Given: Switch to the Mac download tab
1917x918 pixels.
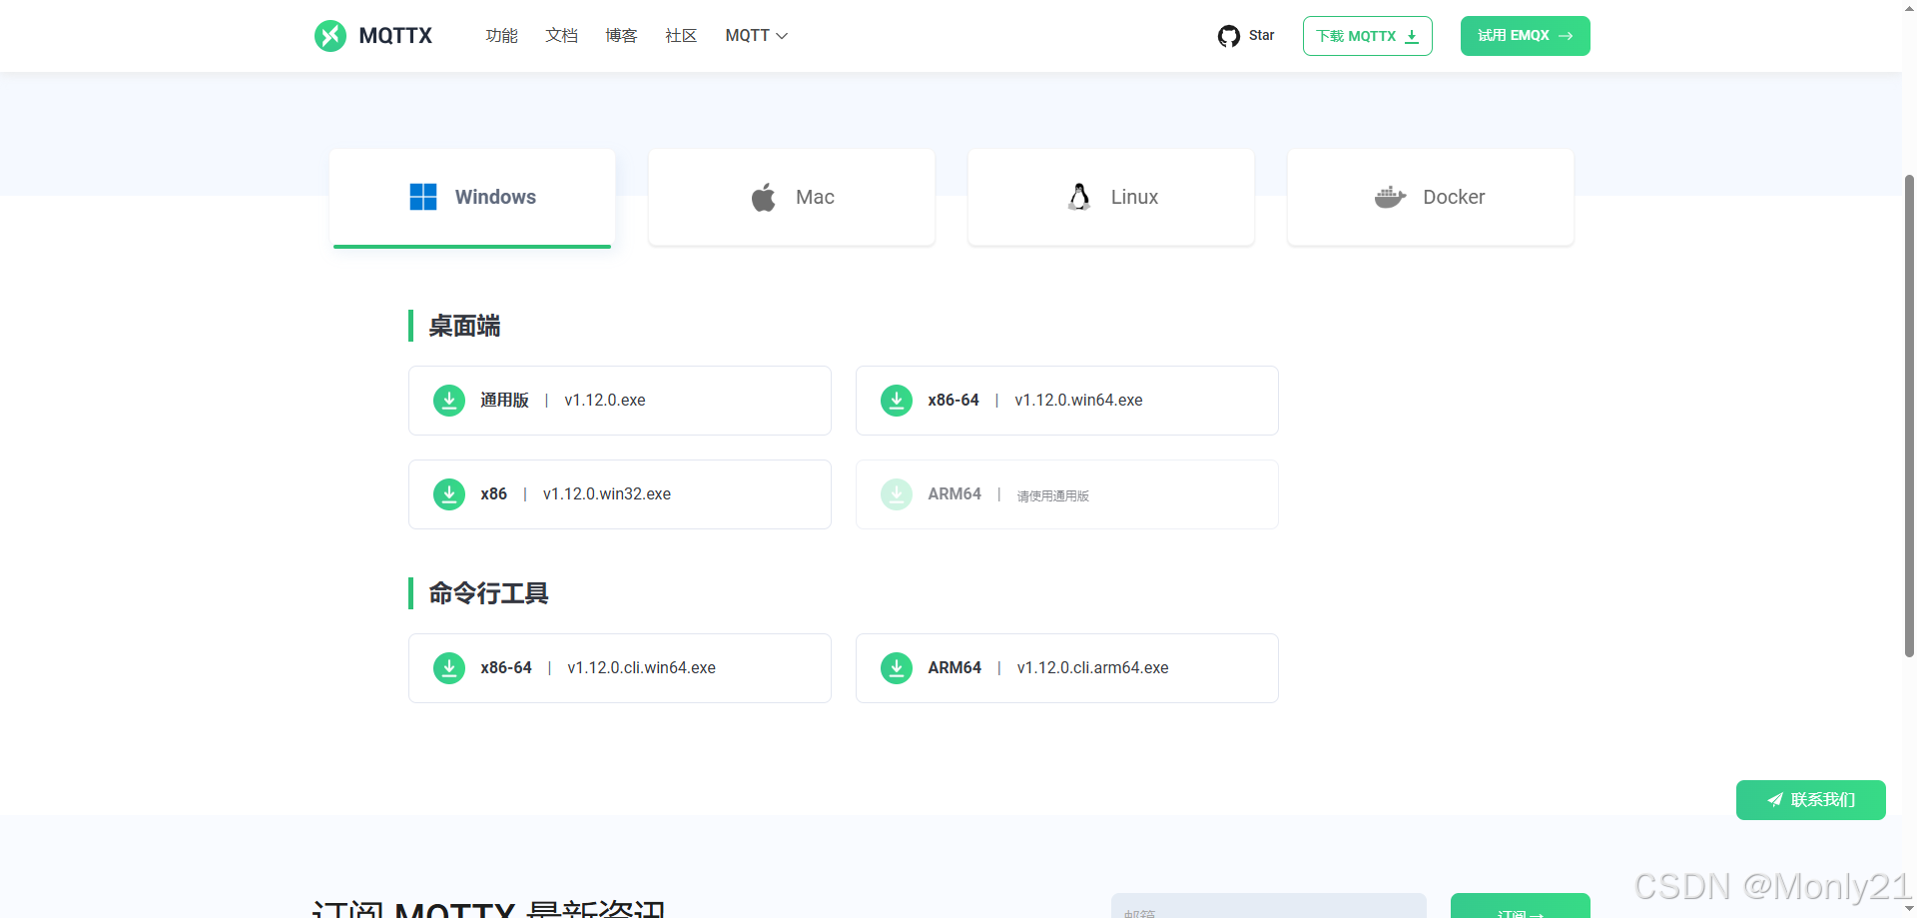Looking at the screenshot, I should pos(791,197).
